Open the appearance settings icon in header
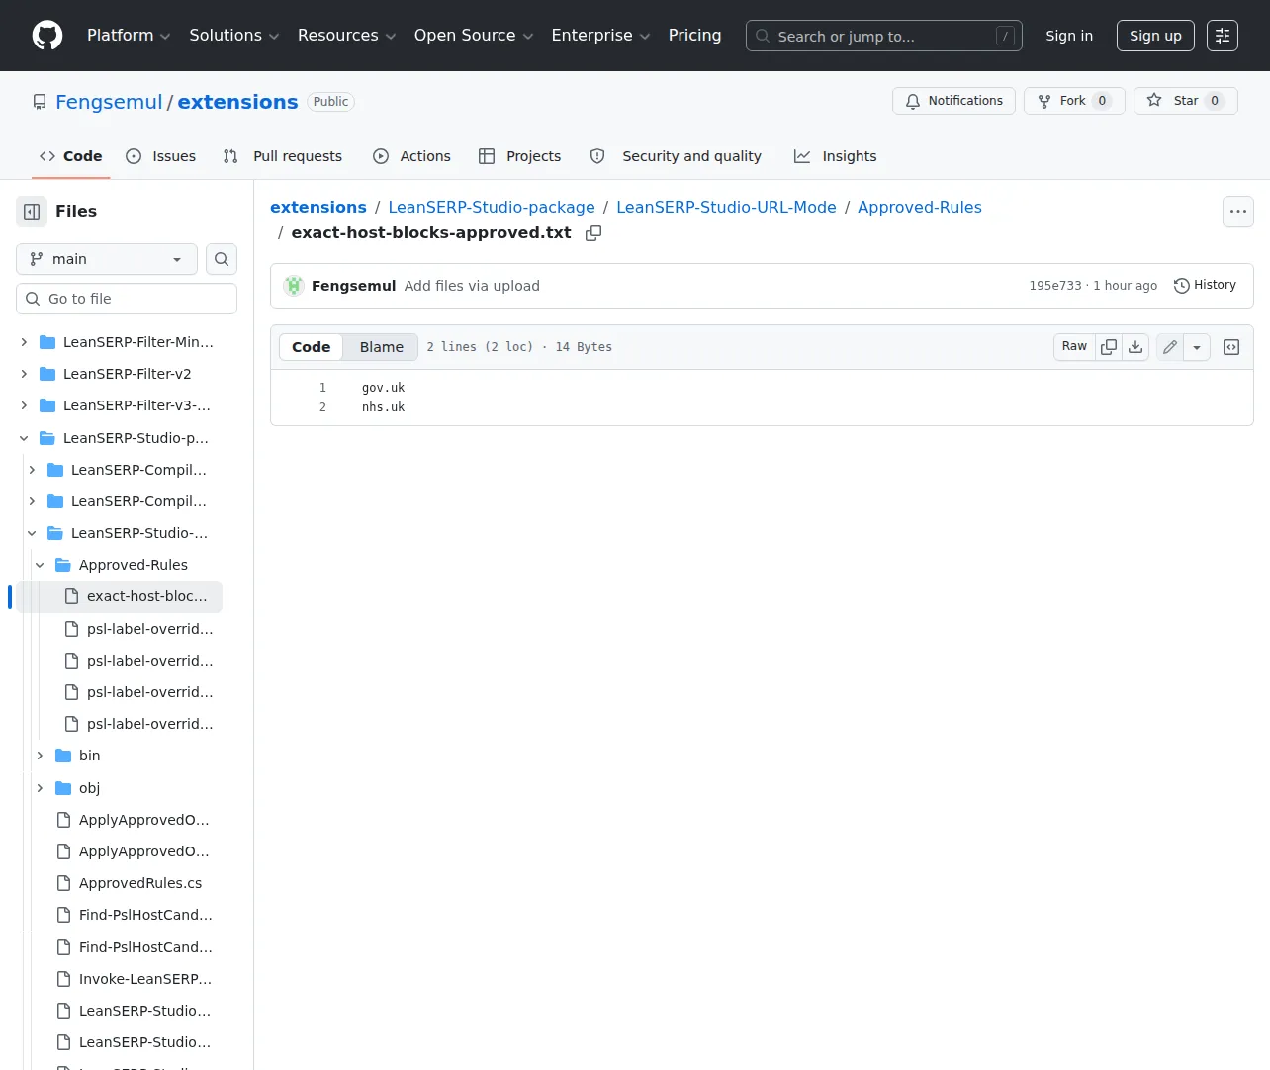This screenshot has width=1270, height=1070. pyautogui.click(x=1223, y=36)
